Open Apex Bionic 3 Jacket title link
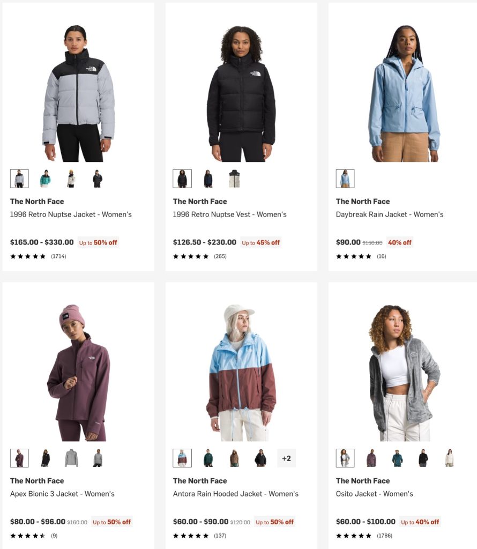This screenshot has height=549, width=477. point(62,494)
